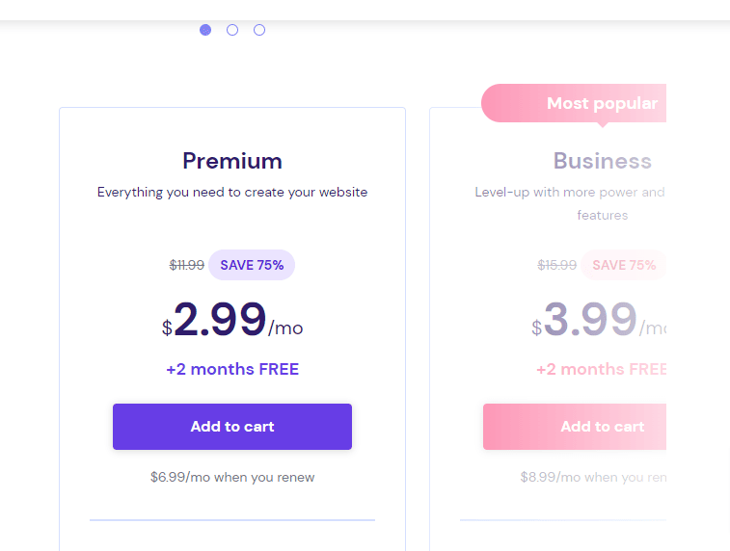Select the Premium plan heading
The image size is (730, 551).
click(x=232, y=161)
